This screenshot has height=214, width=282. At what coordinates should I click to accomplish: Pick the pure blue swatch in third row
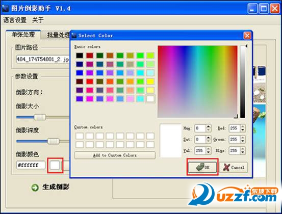click(80, 72)
